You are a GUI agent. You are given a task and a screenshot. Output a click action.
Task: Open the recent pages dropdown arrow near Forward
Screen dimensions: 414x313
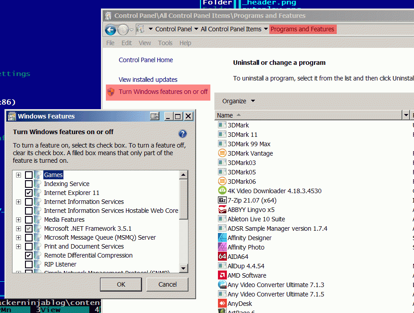131,30
